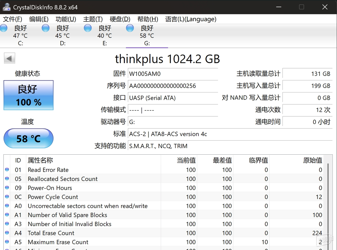
Task: Switch to the D: disk tab at 45 °C
Action: point(62,36)
